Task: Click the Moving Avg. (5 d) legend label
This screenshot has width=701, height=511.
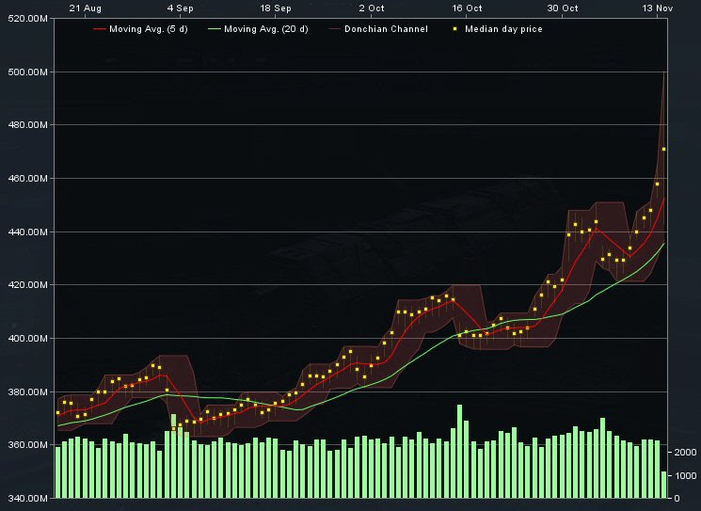Action: point(149,29)
